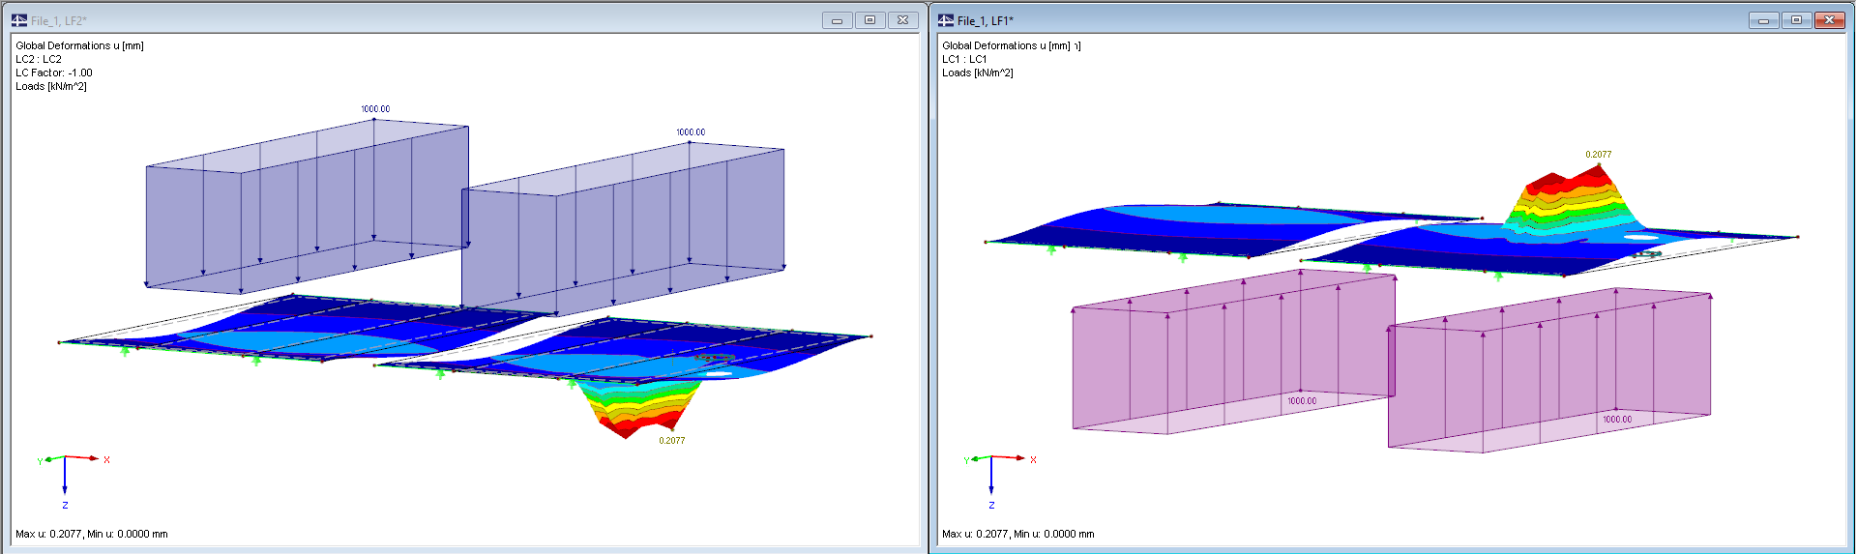Viewport: 1857px width, 554px height.
Task: Click 'Loads [kN/m^2]' label in LF1 window
Action: [x=978, y=73]
